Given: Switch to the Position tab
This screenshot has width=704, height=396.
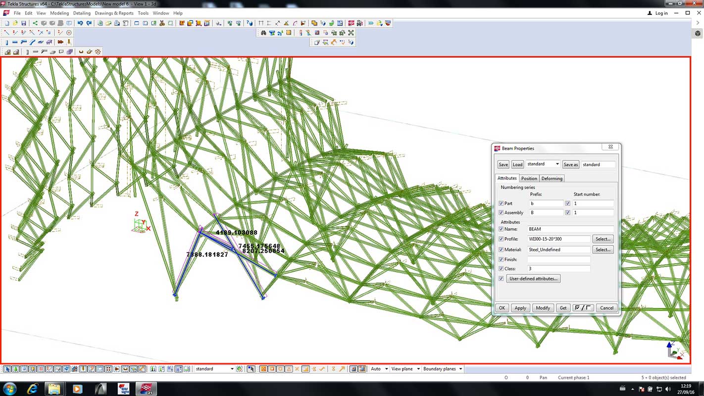Looking at the screenshot, I should (x=529, y=178).
